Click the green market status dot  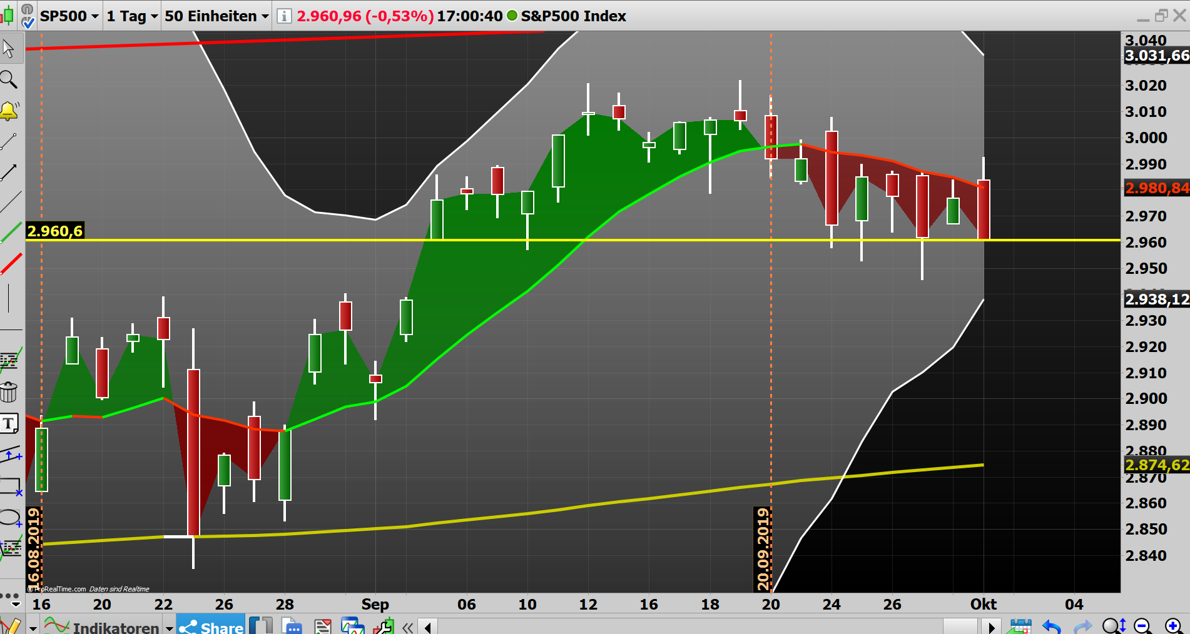click(512, 16)
